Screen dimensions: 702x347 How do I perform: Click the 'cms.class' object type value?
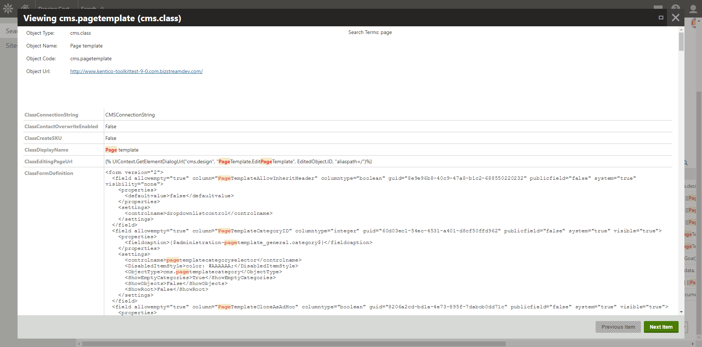[x=80, y=33]
